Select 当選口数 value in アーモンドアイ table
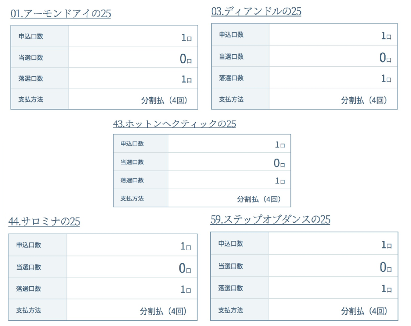This screenshot has width=411, height=326. click(186, 59)
